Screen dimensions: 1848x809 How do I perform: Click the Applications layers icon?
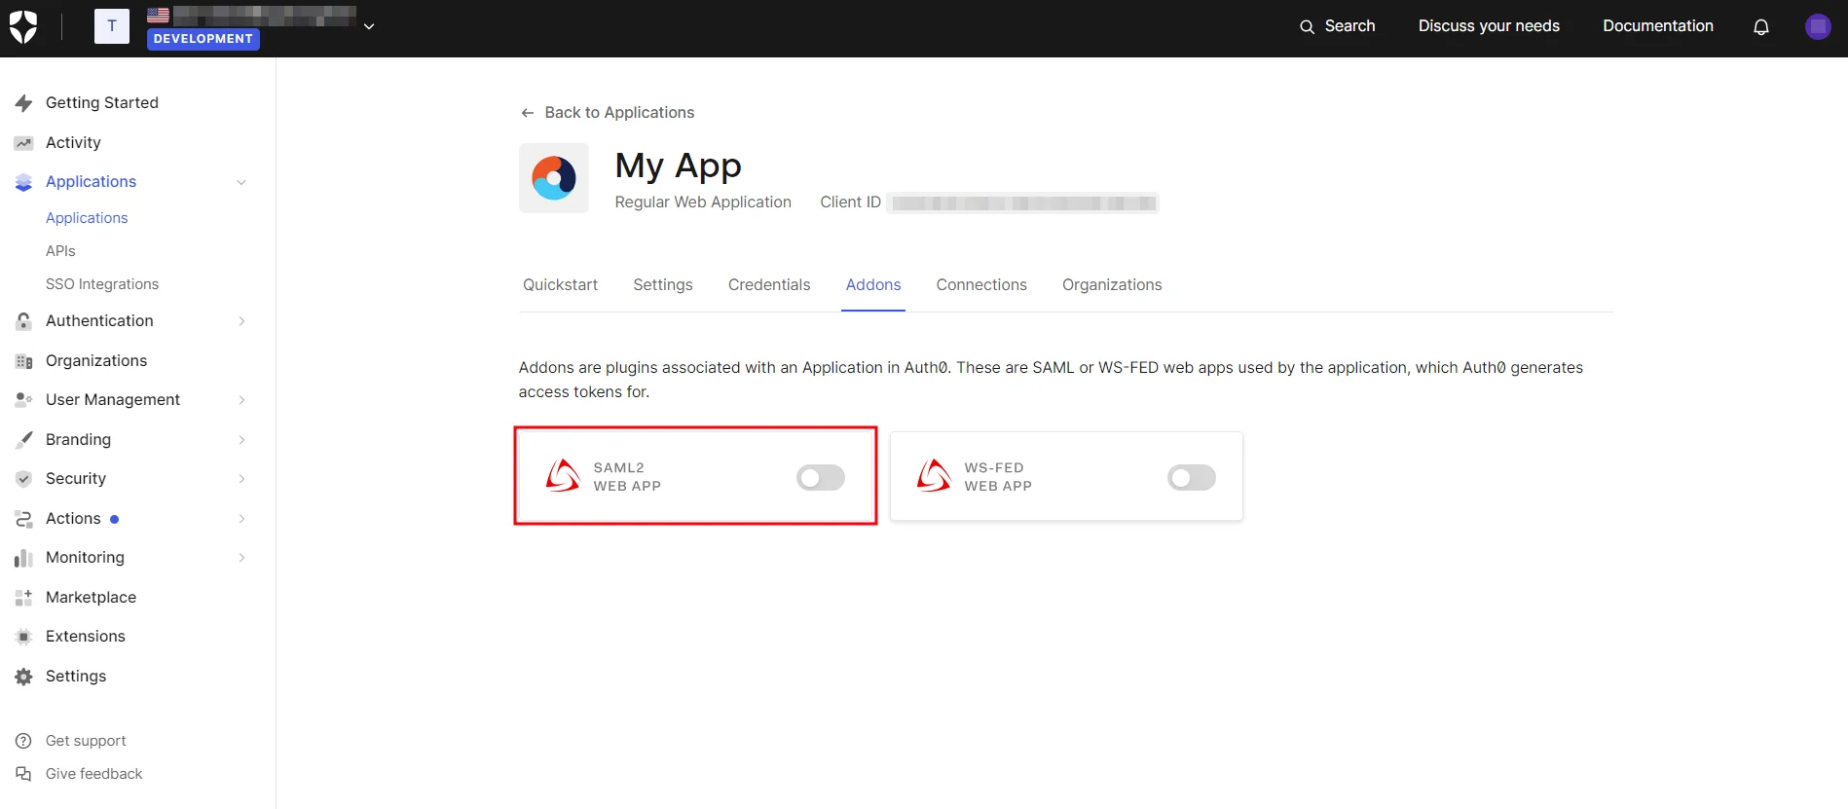24,182
